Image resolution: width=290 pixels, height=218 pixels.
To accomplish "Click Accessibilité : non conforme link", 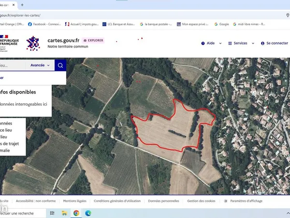I will [36, 201].
